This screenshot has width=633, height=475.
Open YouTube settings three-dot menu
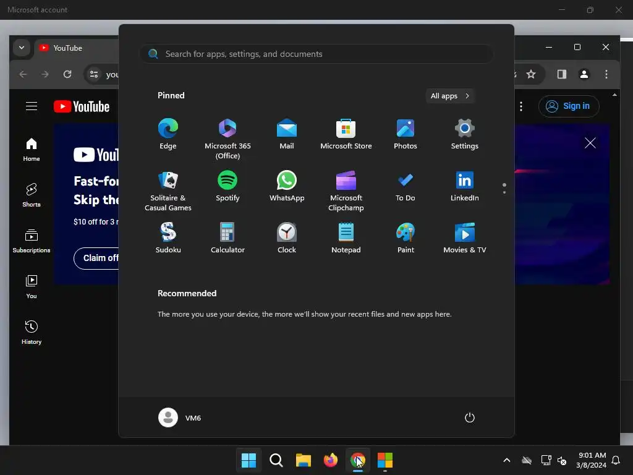520,106
